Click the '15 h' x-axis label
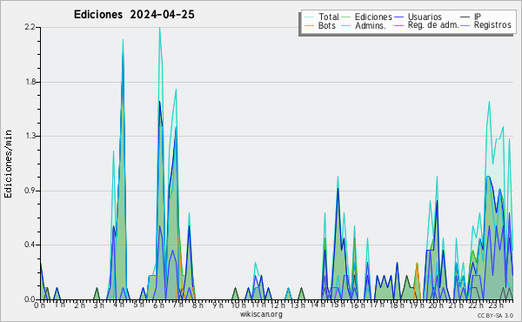 [338, 305]
